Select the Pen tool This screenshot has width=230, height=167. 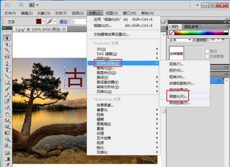point(7,63)
